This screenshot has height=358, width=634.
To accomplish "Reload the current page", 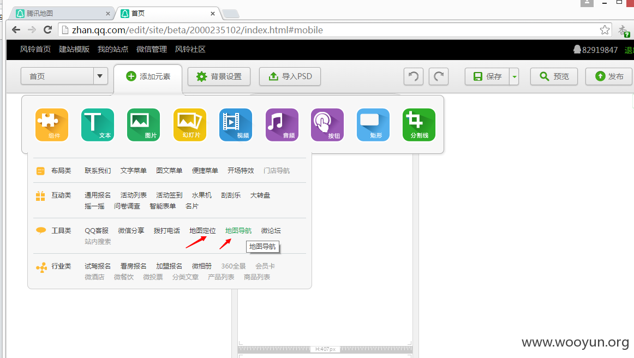I will pos(47,29).
